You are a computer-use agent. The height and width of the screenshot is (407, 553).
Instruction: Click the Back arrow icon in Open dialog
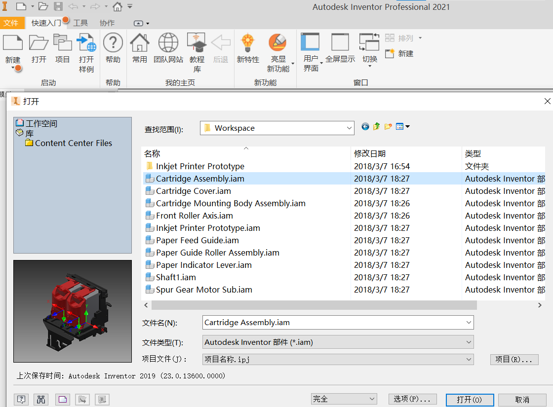coord(365,126)
